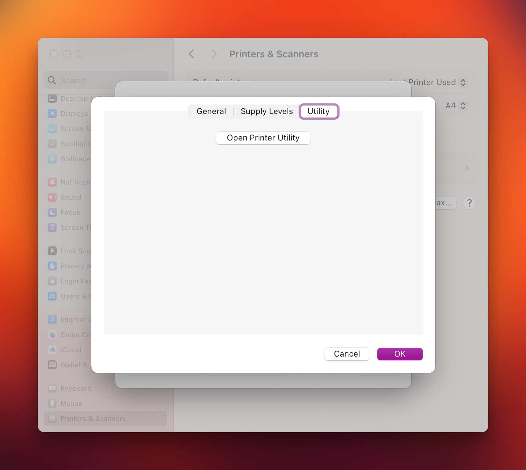Click the Keyboard label in sidebar

pyautogui.click(x=76, y=388)
